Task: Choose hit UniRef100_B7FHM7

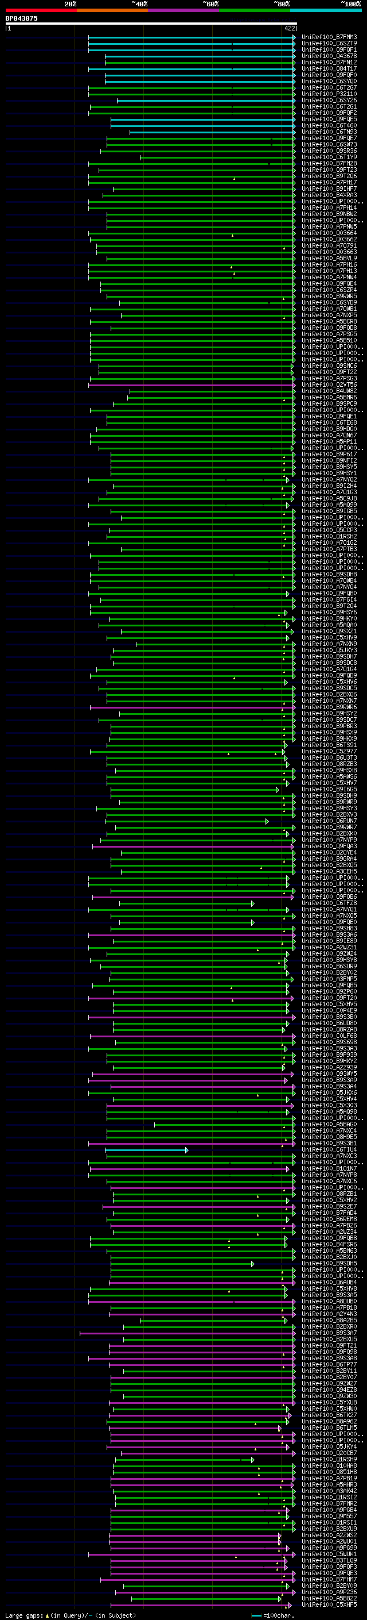Action: tap(329, 1579)
